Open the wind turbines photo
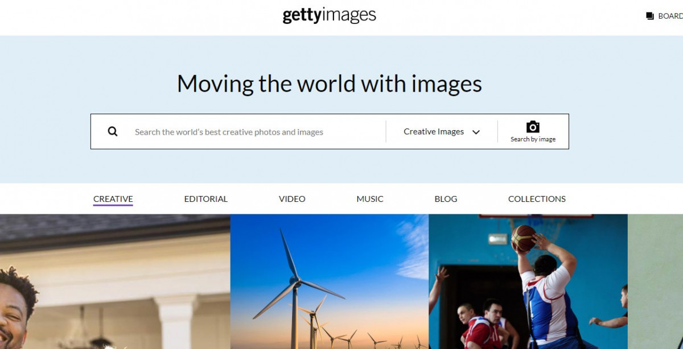Viewport: 683px width, 349px height. tap(330, 282)
